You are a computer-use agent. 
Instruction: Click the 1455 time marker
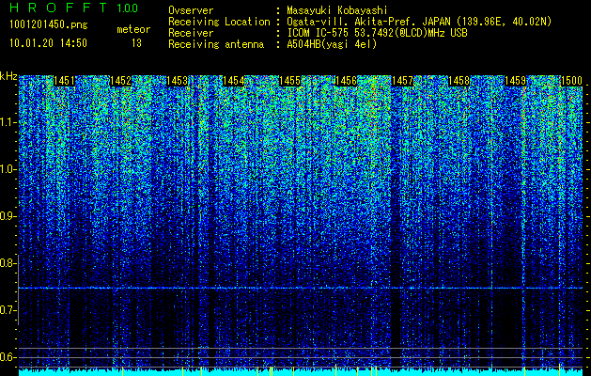[x=289, y=81]
